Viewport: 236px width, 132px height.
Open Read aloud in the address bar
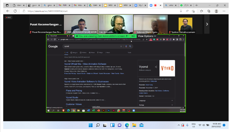pyautogui.click(x=187, y=11)
